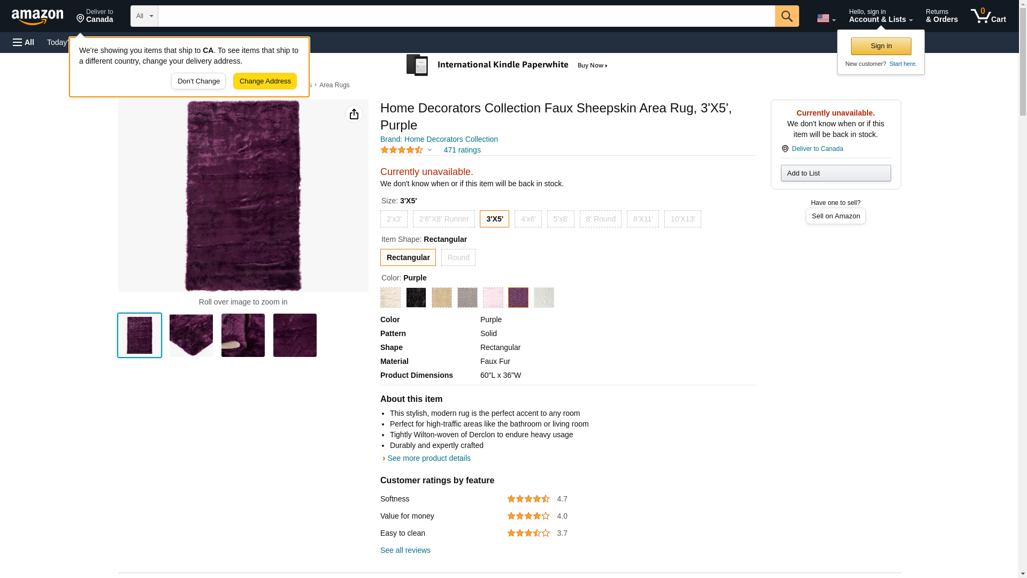1027x578 pixels.
Task: Select the Round item shape option
Action: click(x=458, y=257)
